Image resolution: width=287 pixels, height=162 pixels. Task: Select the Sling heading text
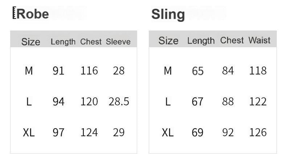pos(168,15)
